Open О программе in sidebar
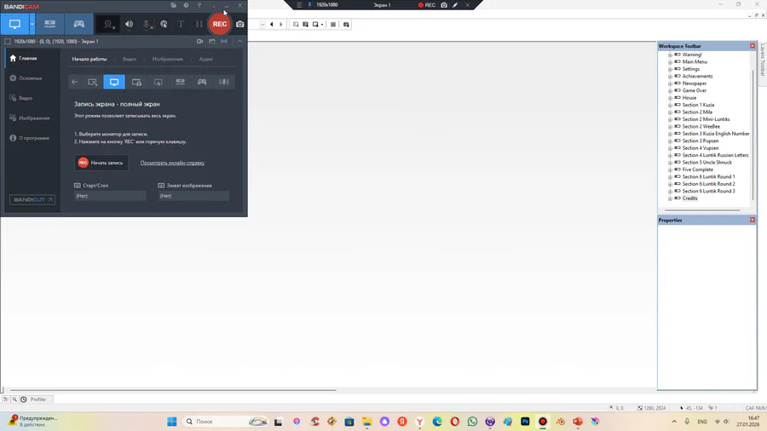The image size is (767, 431). point(32,138)
